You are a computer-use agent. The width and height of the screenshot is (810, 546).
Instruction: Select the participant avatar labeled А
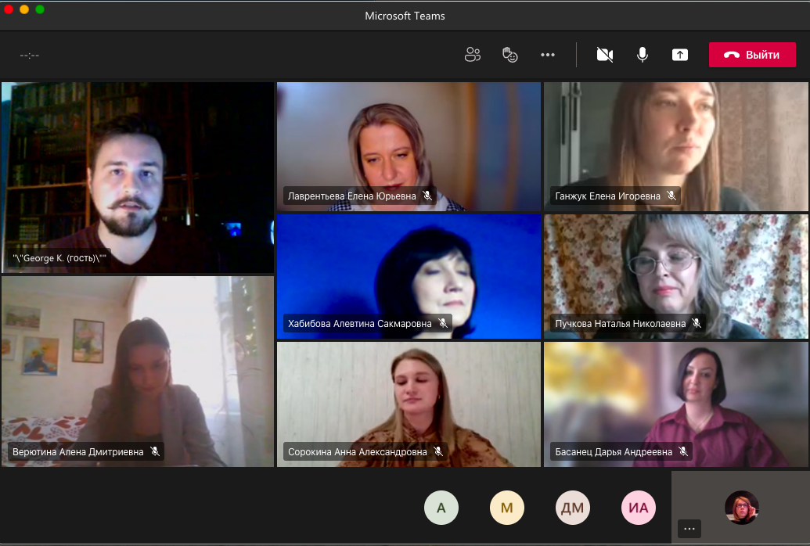[x=441, y=508]
